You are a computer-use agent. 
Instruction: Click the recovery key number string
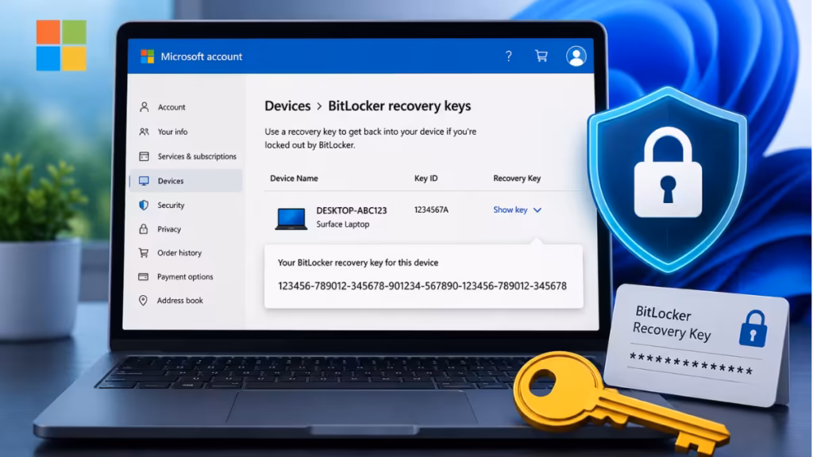[422, 286]
